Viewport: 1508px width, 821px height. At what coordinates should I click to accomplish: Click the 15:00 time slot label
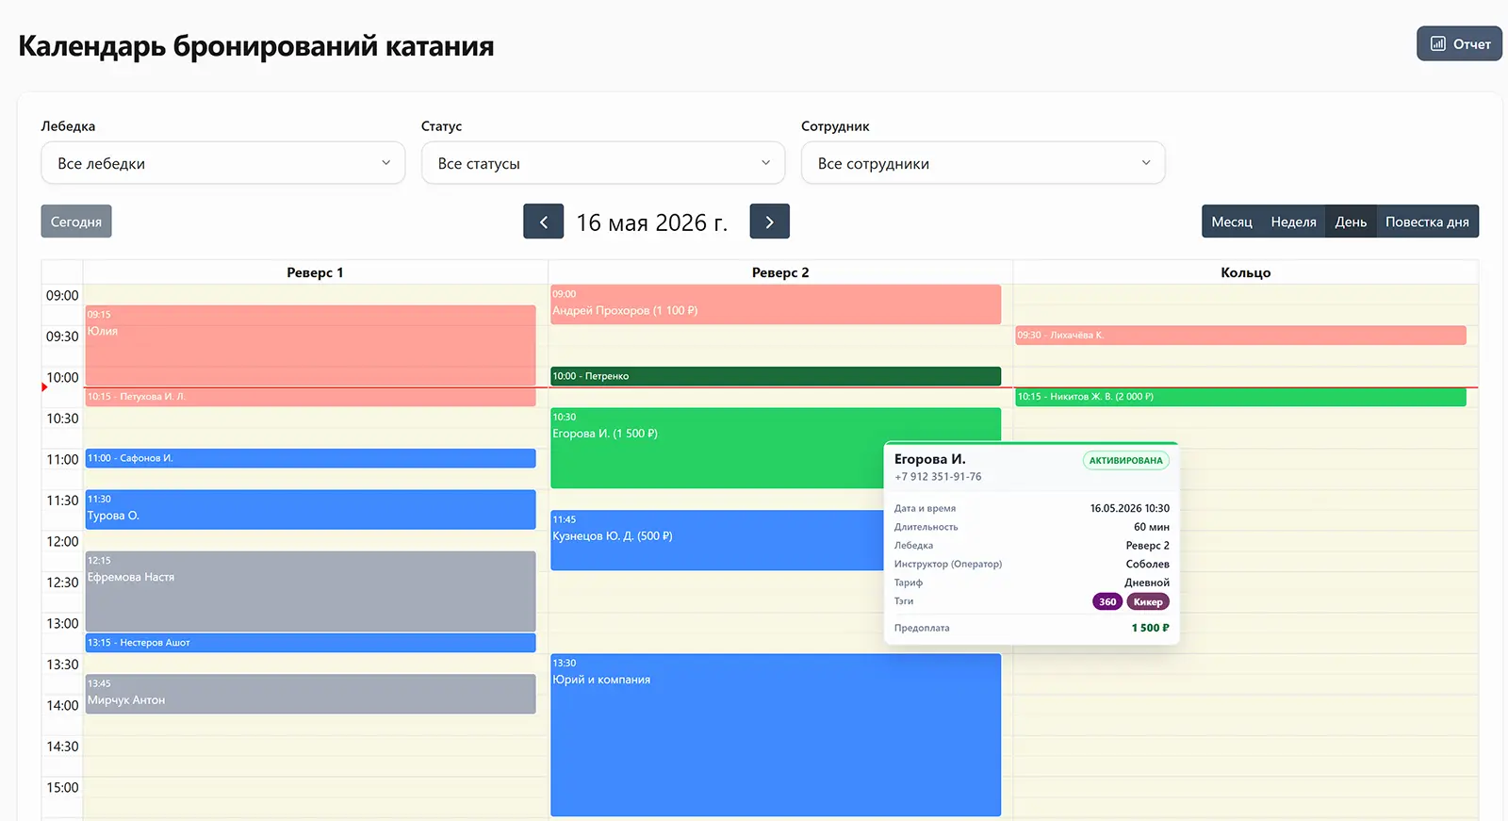click(62, 787)
